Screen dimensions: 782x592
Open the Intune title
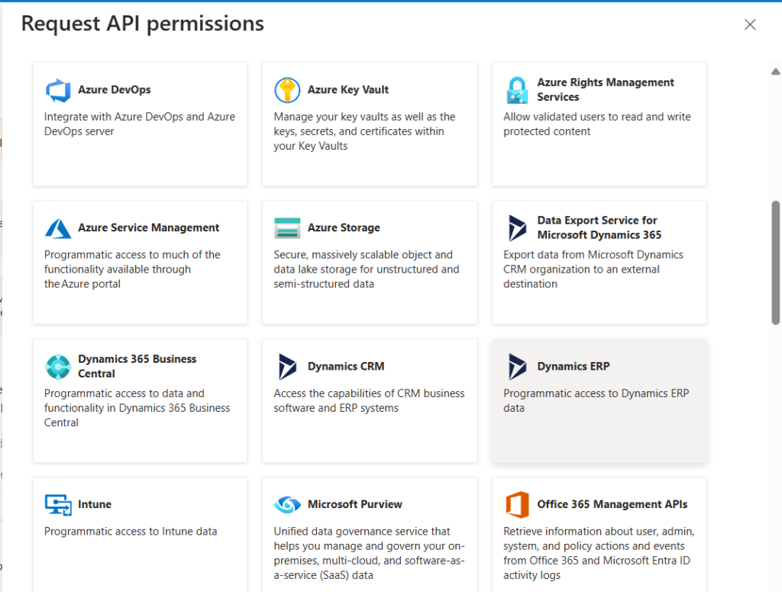tap(94, 505)
